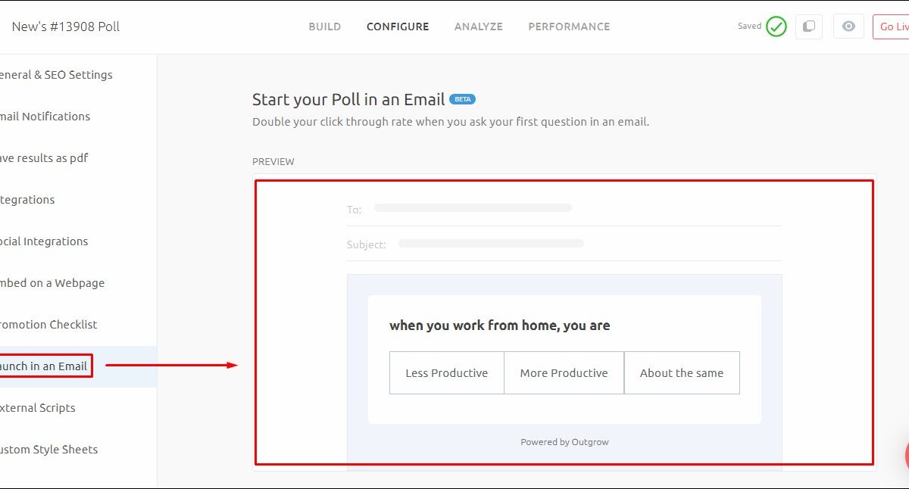The width and height of the screenshot is (909, 489).
Task: Select Launch in an Email
Action: (x=44, y=366)
